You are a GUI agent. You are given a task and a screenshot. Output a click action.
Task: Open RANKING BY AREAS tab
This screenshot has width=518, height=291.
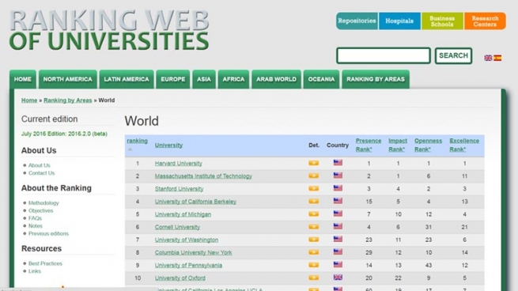coord(376,79)
